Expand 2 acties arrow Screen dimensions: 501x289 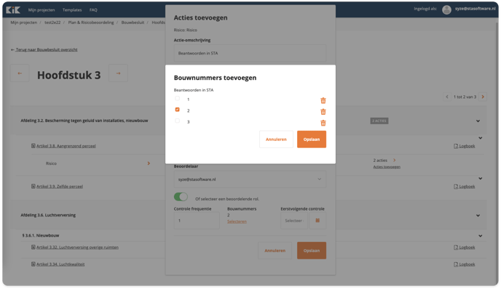(x=394, y=160)
